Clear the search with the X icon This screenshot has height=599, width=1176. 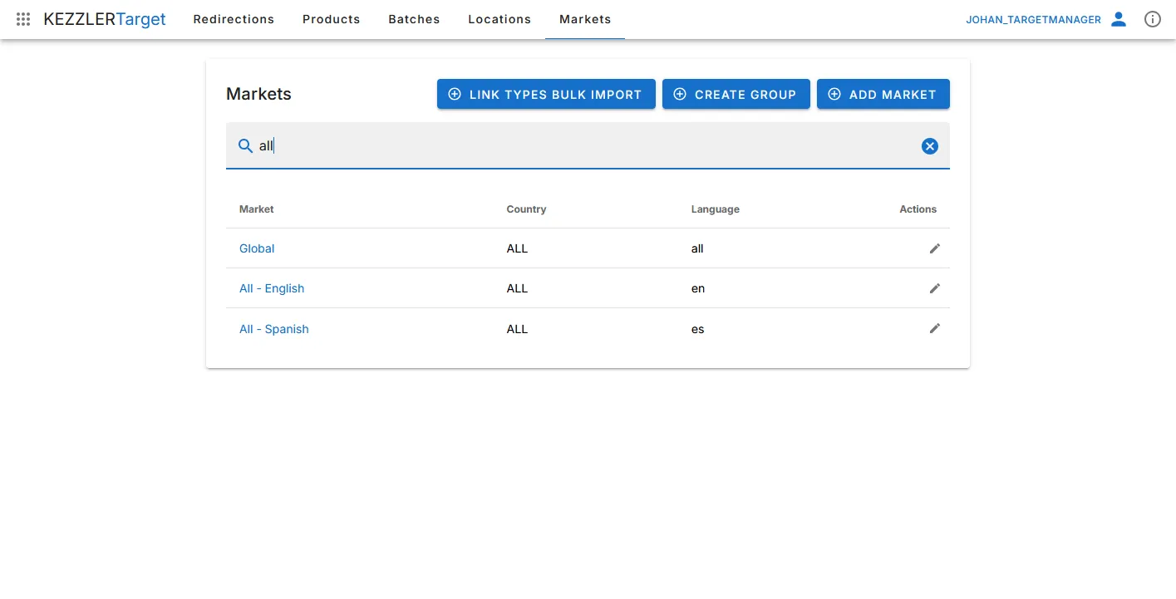click(x=929, y=146)
